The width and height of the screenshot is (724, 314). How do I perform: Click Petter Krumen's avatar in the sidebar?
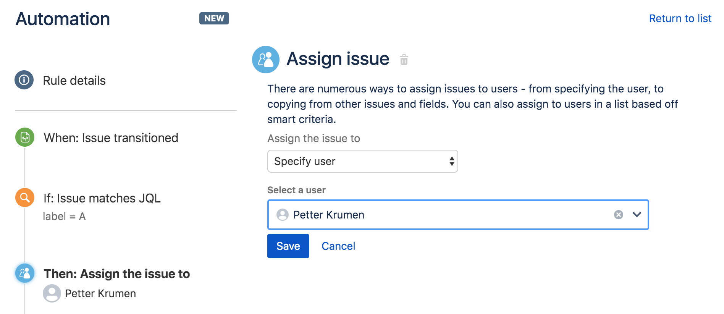pyautogui.click(x=52, y=294)
